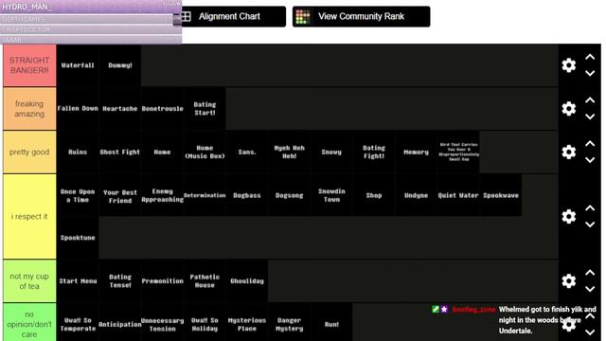Select the Ghost Fight tile
The image size is (606, 341).
click(x=120, y=152)
